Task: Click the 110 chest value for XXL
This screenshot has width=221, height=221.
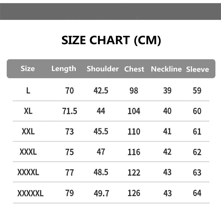Action: click(134, 131)
